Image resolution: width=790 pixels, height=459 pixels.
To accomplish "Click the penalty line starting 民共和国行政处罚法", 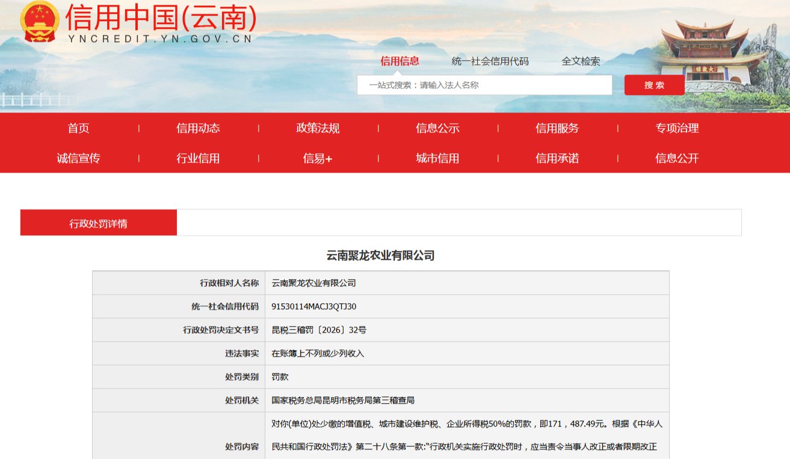I will [x=463, y=446].
